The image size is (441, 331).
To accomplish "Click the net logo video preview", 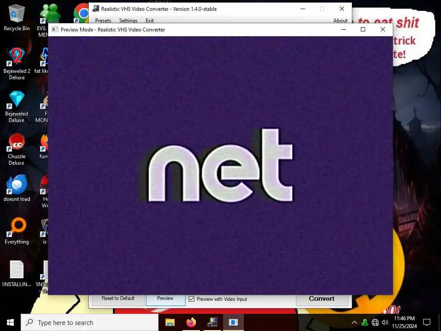I will click(220, 165).
